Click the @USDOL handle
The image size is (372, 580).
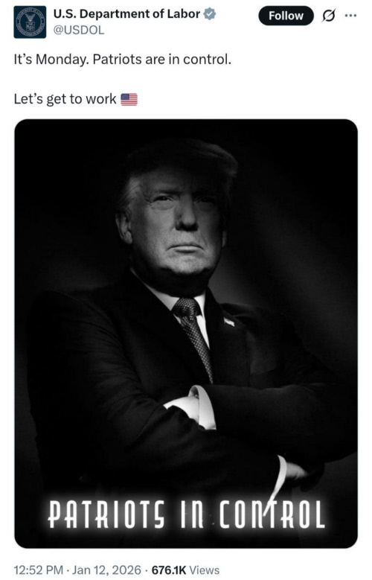(x=79, y=30)
